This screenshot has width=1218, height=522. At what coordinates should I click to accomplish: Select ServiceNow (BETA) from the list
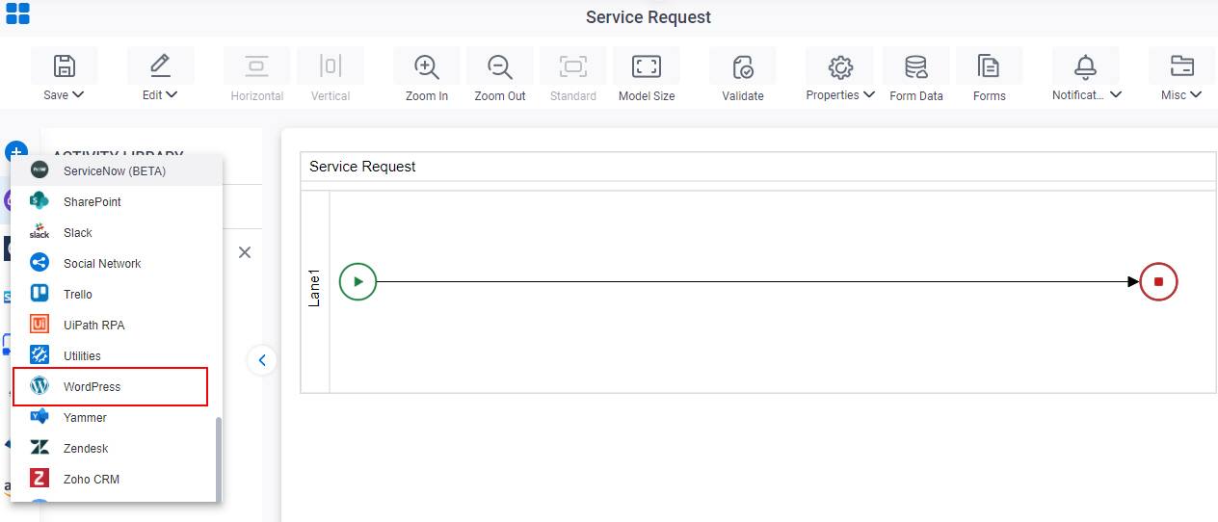[117, 170]
